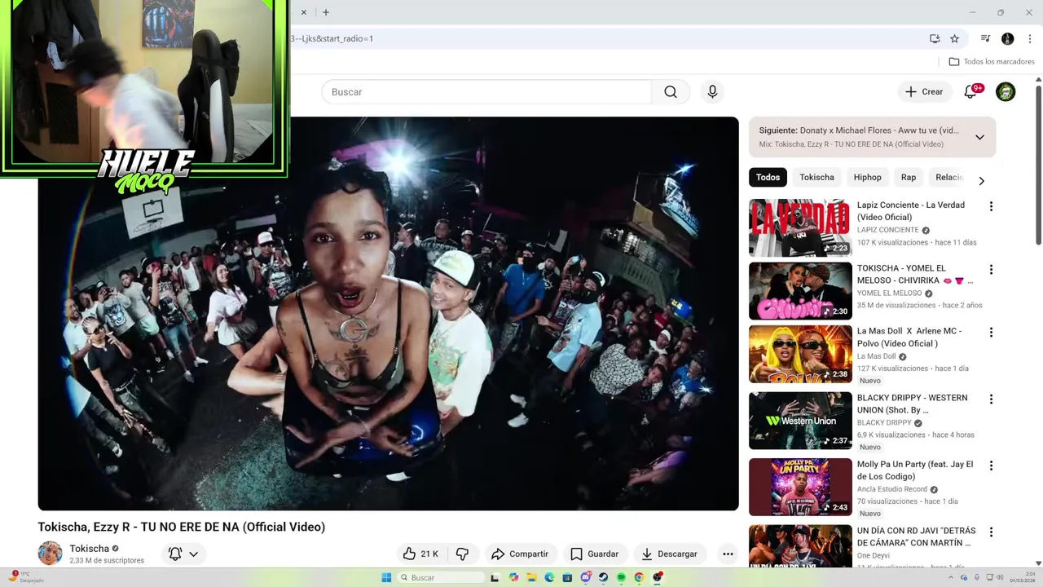
Task: Dislike the video with thumbs down
Action: (462, 554)
